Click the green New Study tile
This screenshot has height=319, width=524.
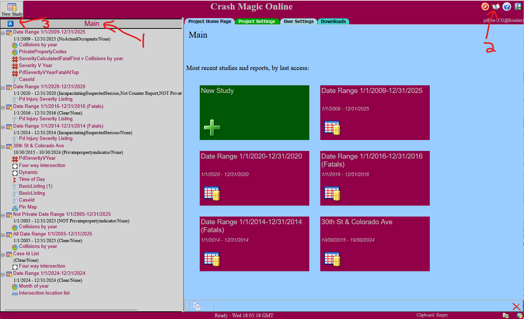(x=254, y=113)
